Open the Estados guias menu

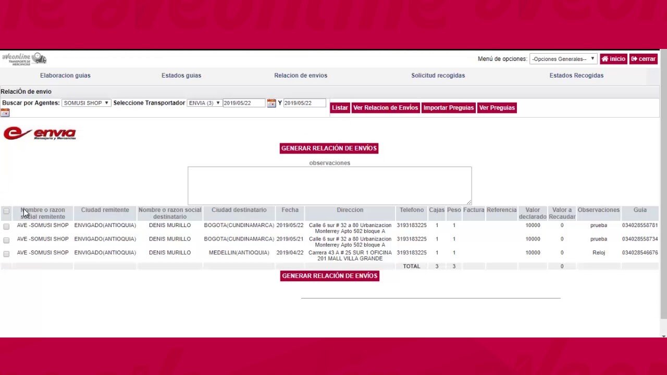[181, 76]
